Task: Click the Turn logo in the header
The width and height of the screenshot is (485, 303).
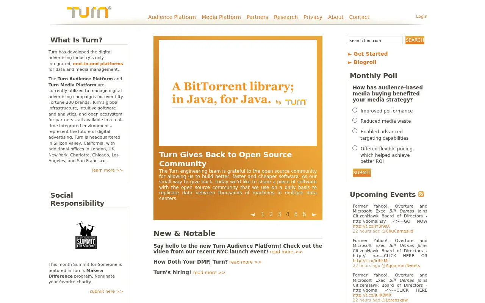Action: (89, 12)
